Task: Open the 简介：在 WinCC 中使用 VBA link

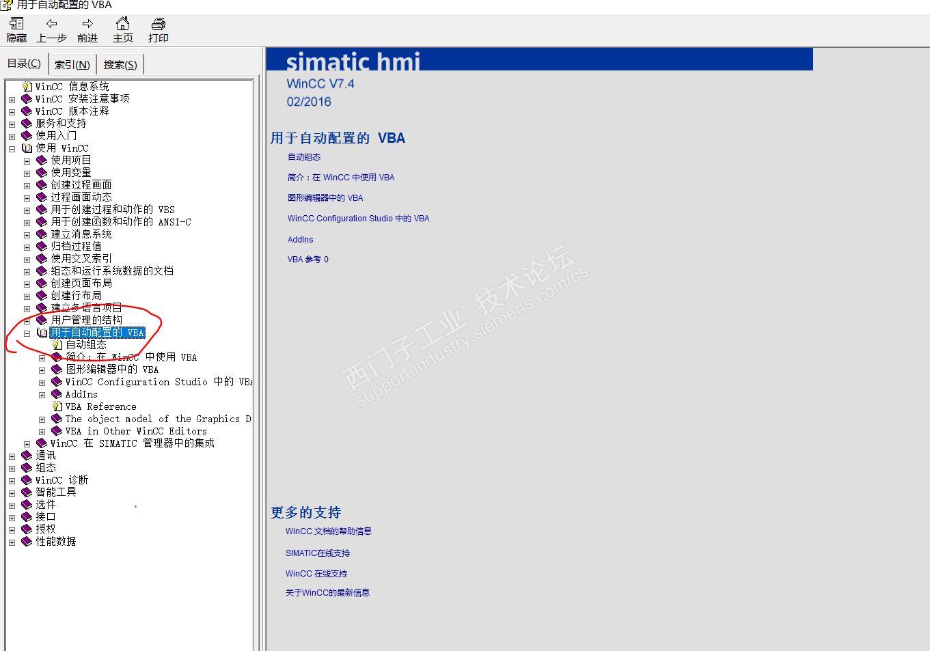Action: (x=341, y=178)
